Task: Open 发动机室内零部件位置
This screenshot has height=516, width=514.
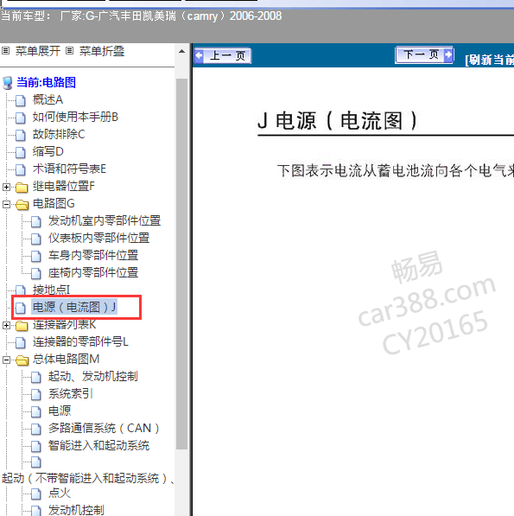Action: [105, 220]
